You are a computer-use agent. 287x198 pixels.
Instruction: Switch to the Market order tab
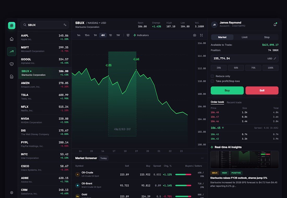[x=222, y=37]
